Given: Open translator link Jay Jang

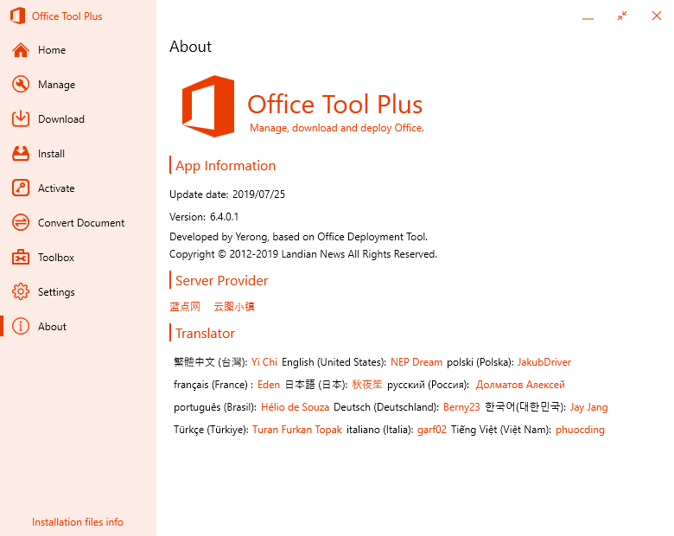Looking at the screenshot, I should (589, 407).
